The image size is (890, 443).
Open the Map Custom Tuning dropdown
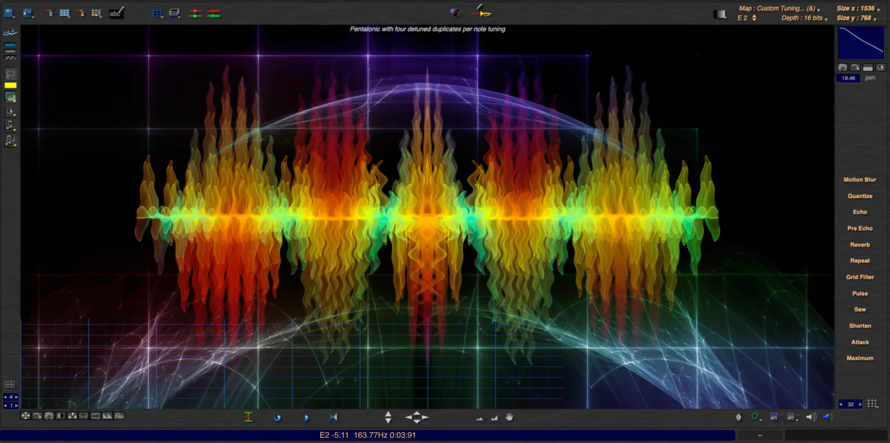pyautogui.click(x=779, y=9)
